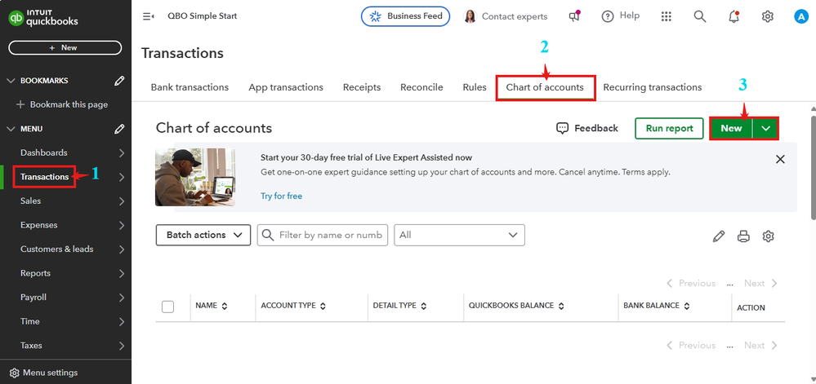Open table settings gear icon
This screenshot has width=816, height=384.
[768, 236]
